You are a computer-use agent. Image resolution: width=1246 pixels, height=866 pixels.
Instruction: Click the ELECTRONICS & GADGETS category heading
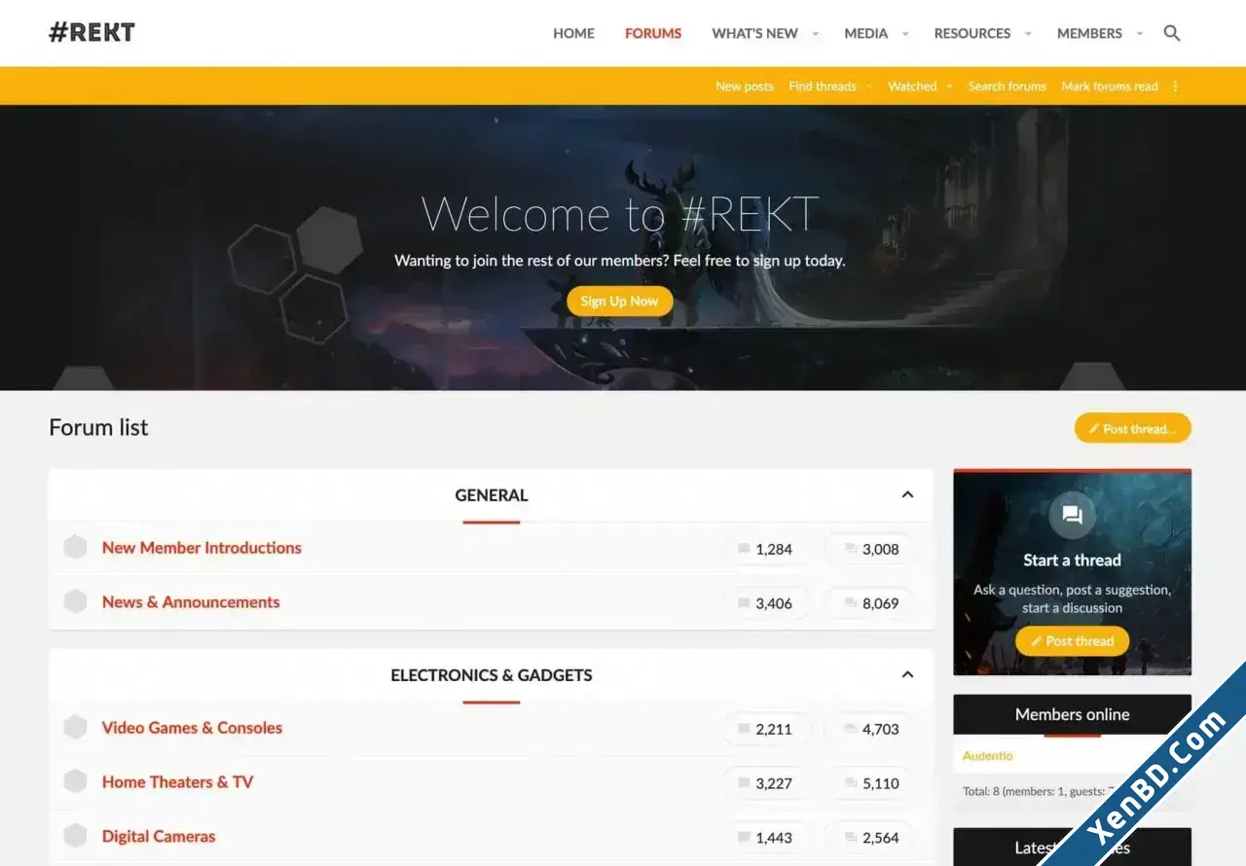(492, 675)
